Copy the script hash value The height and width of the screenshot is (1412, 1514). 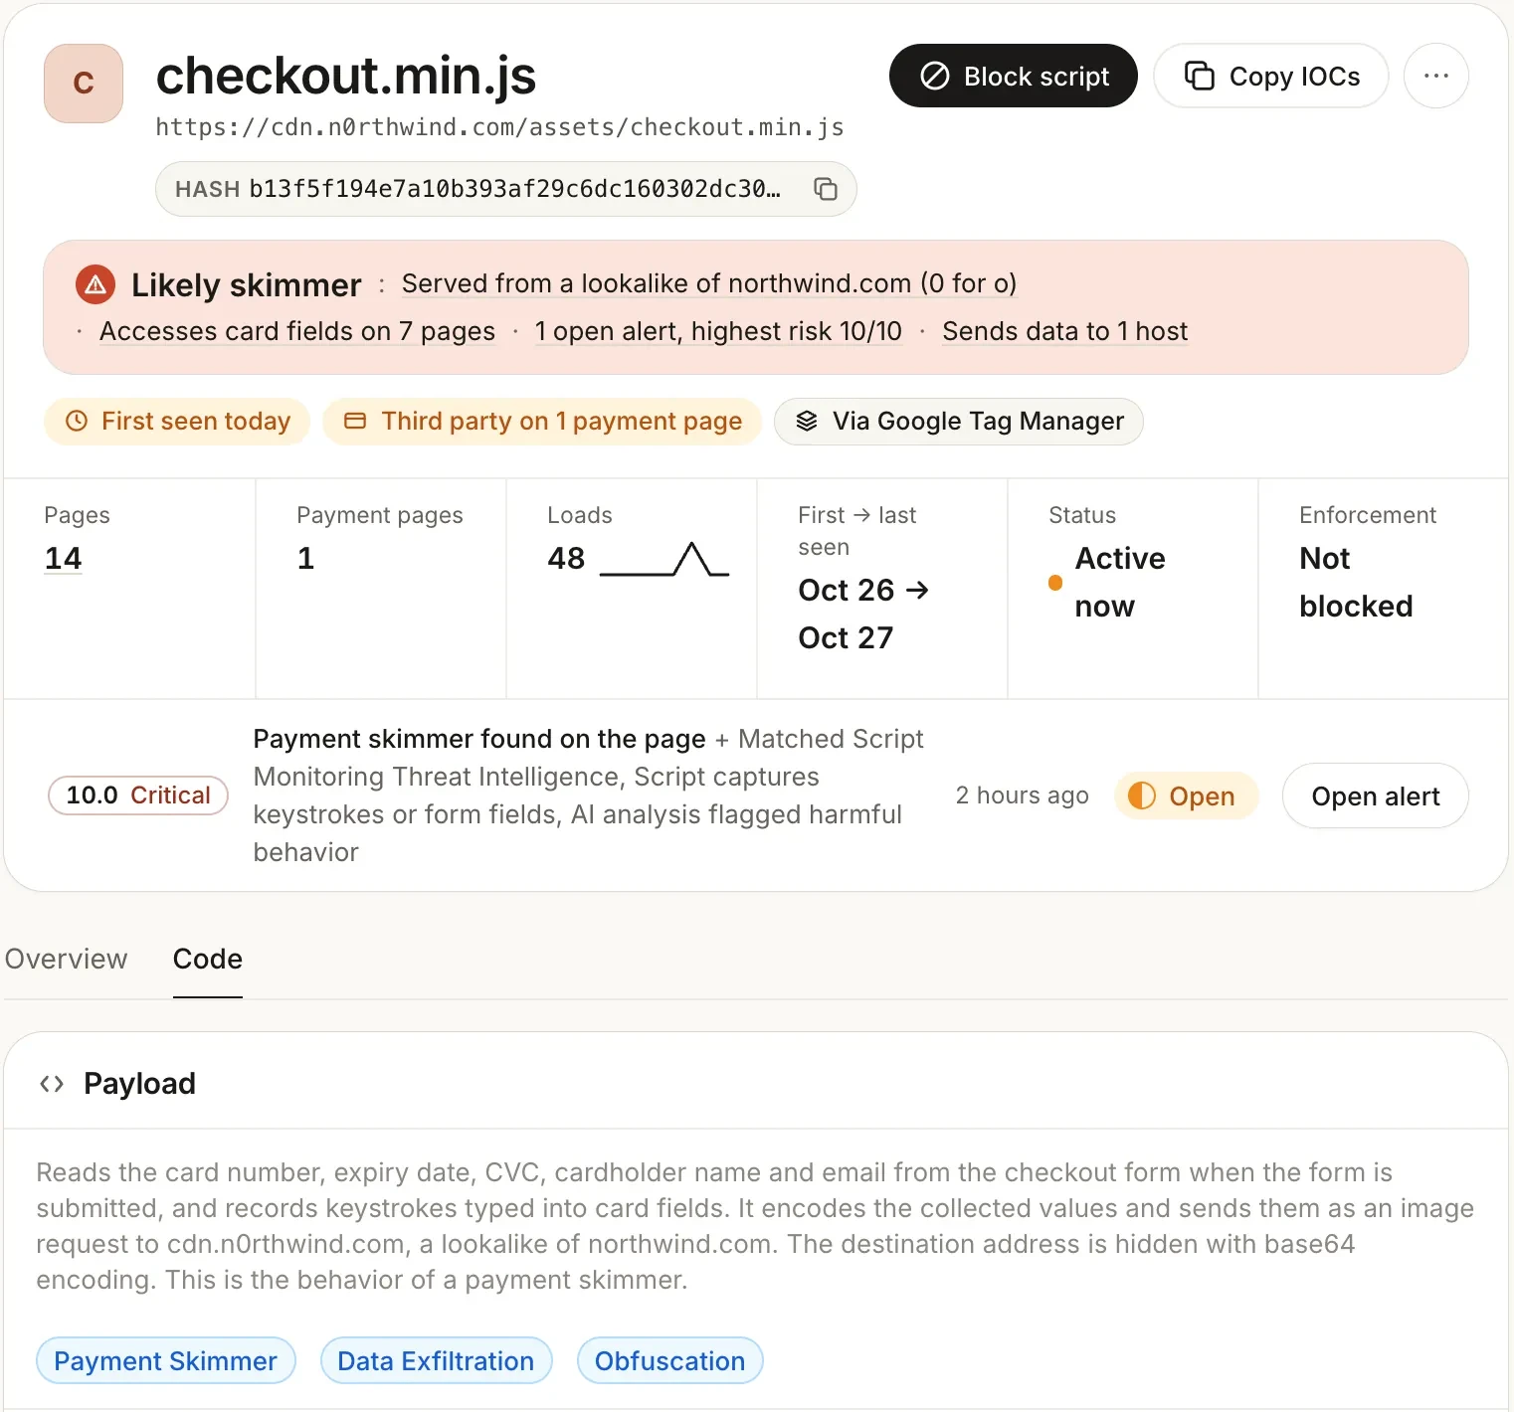(x=826, y=189)
